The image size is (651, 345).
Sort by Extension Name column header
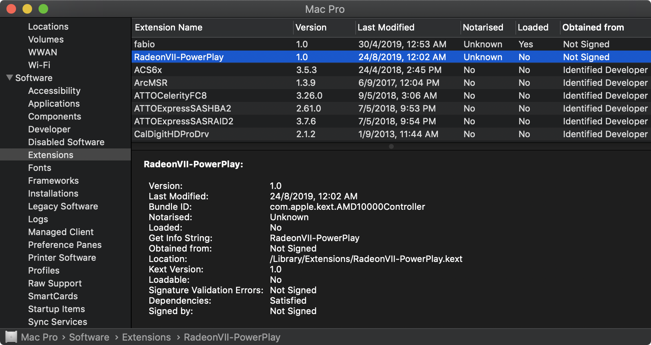pos(169,27)
